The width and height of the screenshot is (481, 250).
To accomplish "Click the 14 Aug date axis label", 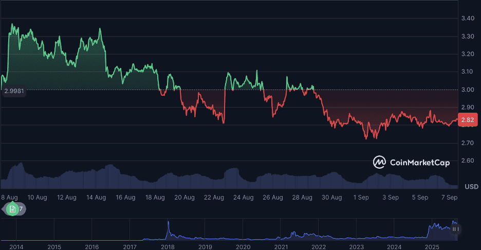I will 96,197.
